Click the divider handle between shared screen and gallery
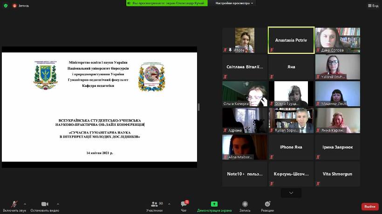 pyautogui.click(x=198, y=107)
